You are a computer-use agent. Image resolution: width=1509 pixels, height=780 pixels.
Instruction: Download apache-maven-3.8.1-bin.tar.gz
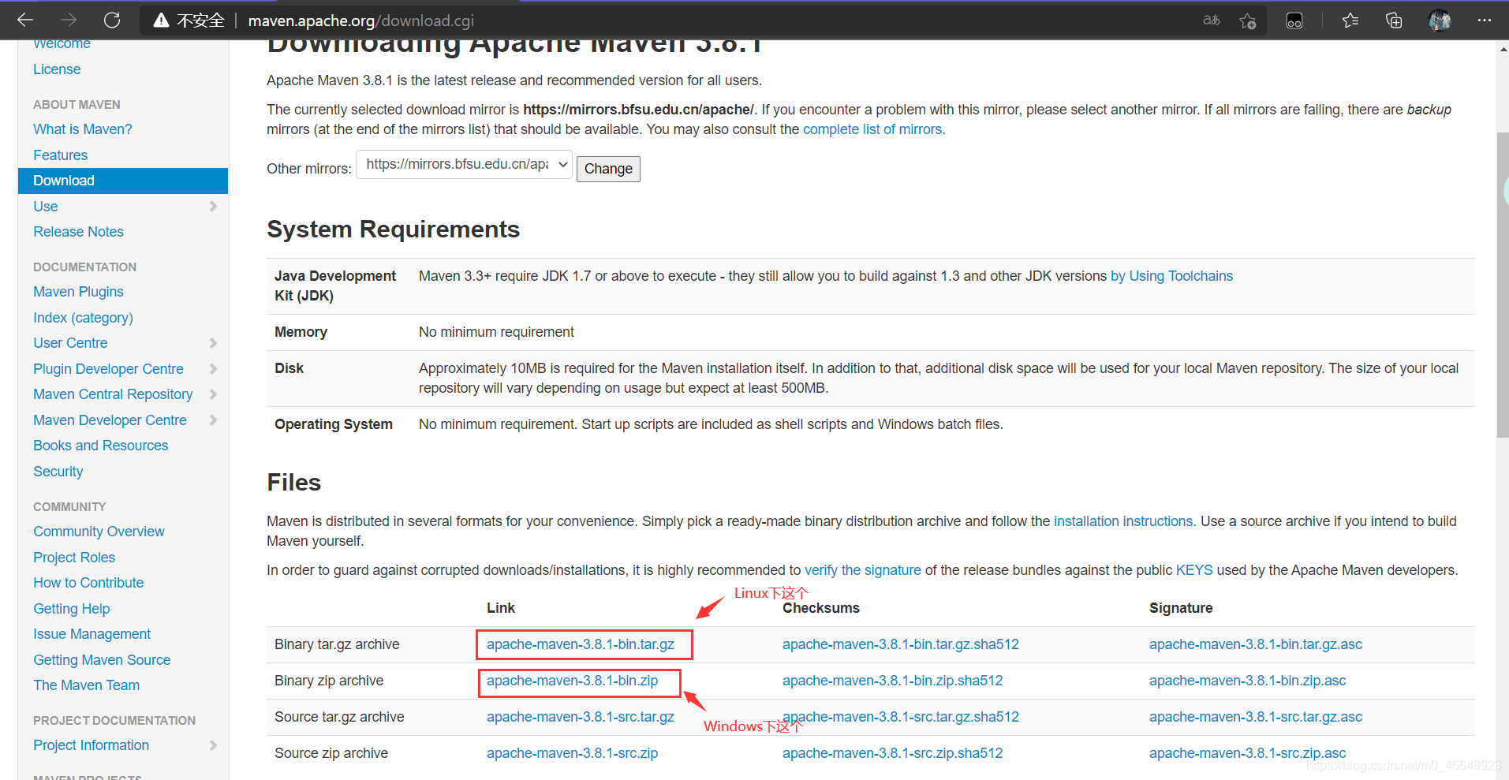581,644
